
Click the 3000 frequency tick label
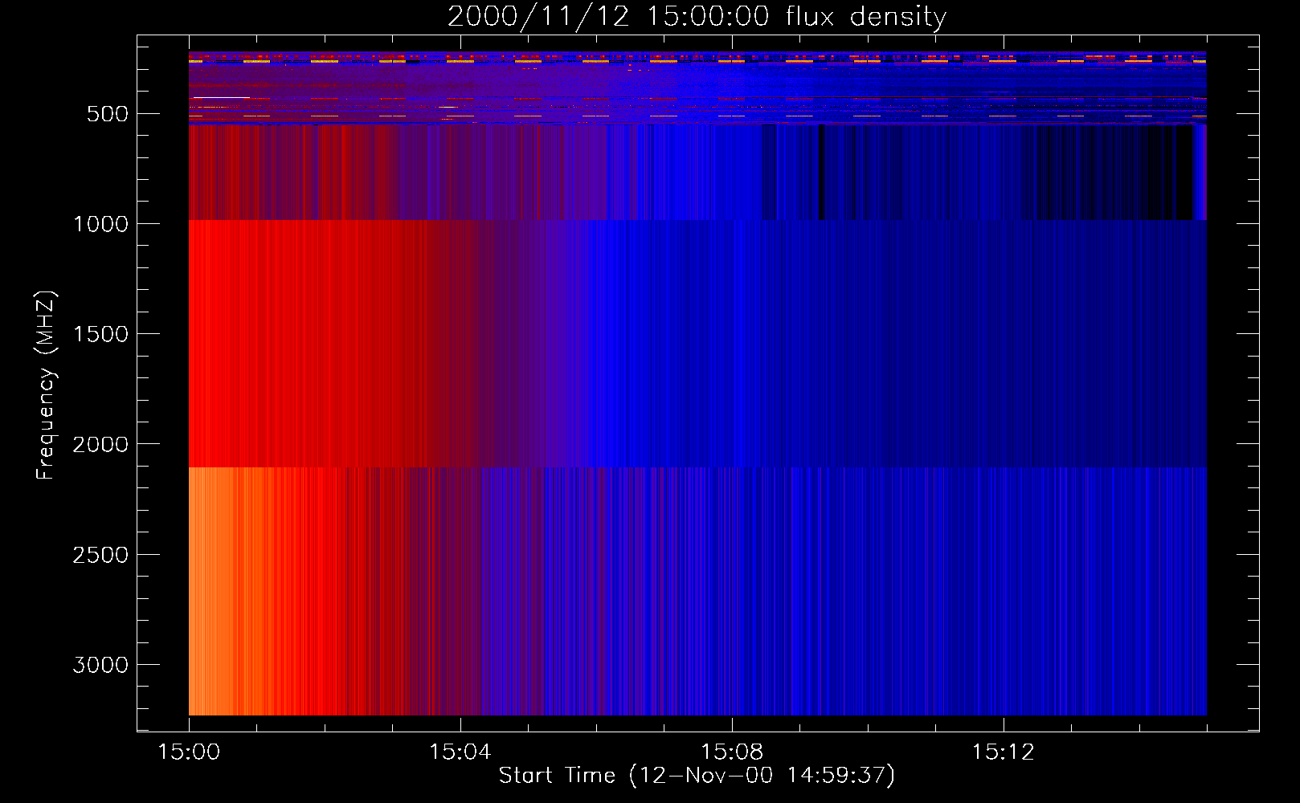click(100, 665)
